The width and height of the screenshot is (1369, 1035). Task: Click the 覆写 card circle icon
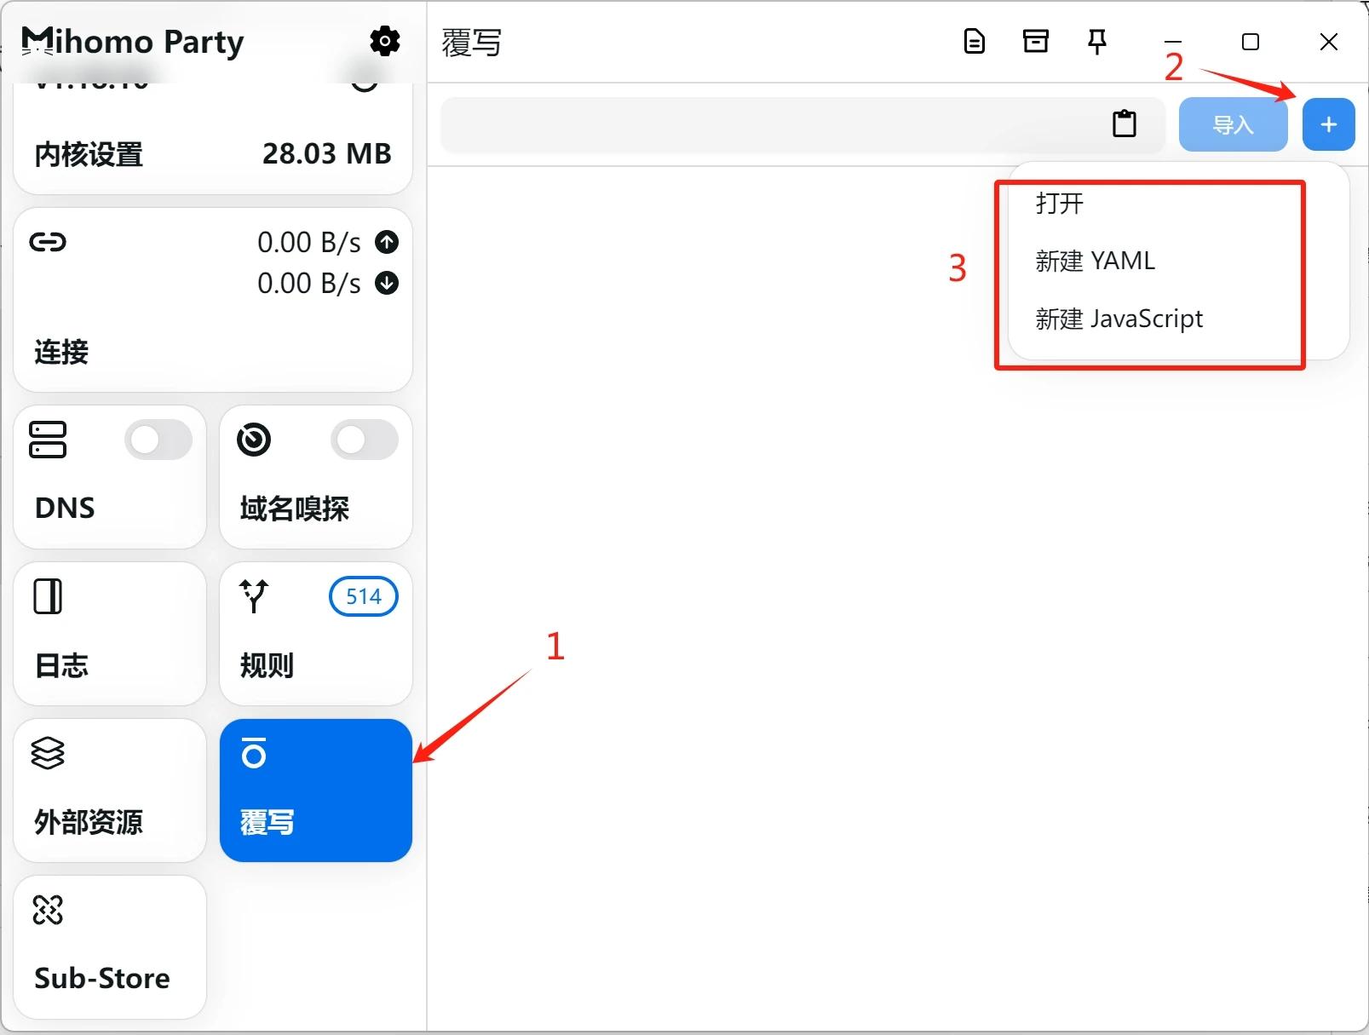[x=254, y=753]
